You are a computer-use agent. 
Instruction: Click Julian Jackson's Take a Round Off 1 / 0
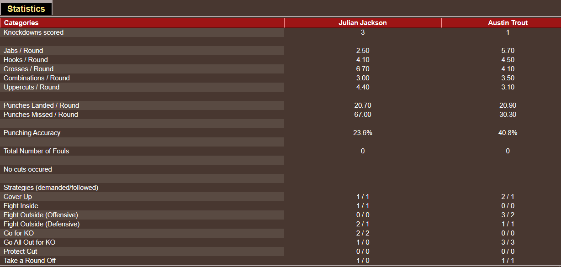(x=363, y=261)
